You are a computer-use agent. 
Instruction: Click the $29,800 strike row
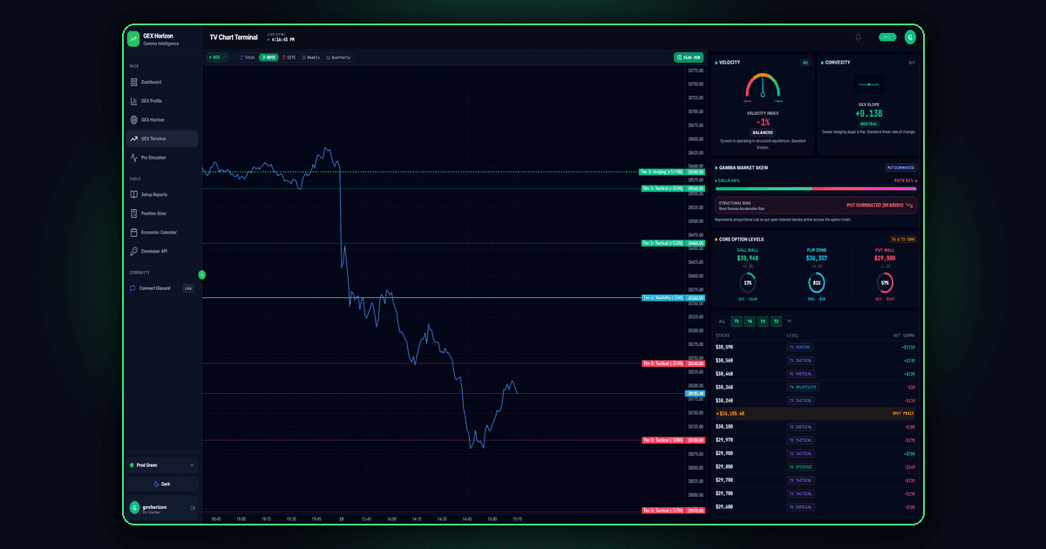[x=816, y=467]
